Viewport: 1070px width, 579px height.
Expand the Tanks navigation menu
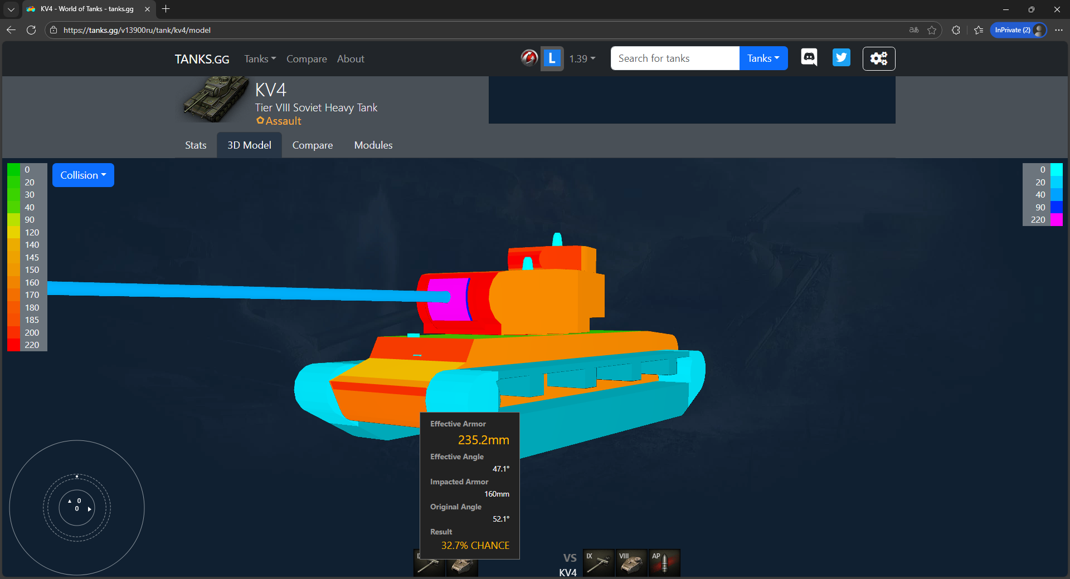[x=260, y=59]
